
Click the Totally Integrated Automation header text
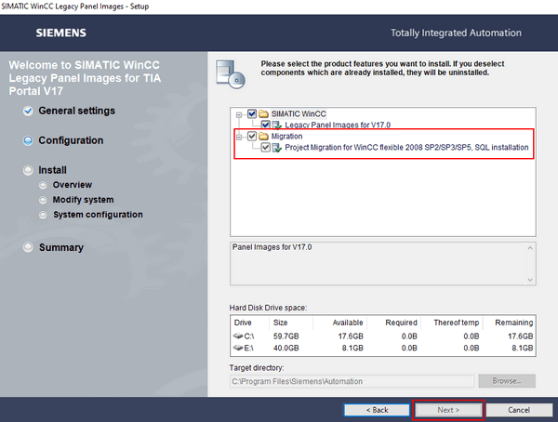[457, 33]
